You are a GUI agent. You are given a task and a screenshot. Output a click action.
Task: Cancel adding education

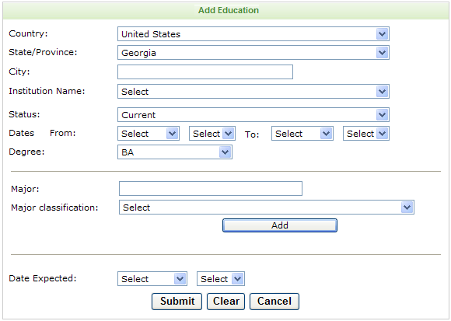pyautogui.click(x=274, y=302)
